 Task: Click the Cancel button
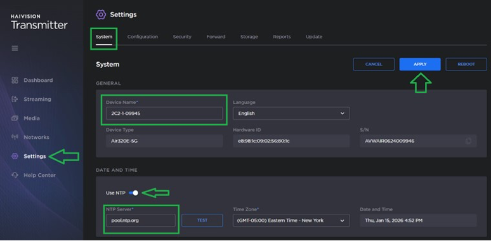(374, 64)
